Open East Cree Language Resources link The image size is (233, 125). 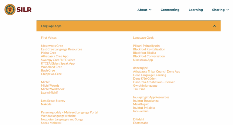point(61,49)
